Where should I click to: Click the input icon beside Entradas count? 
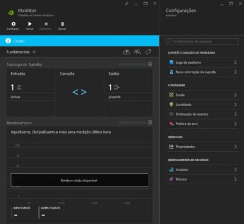point(19,87)
